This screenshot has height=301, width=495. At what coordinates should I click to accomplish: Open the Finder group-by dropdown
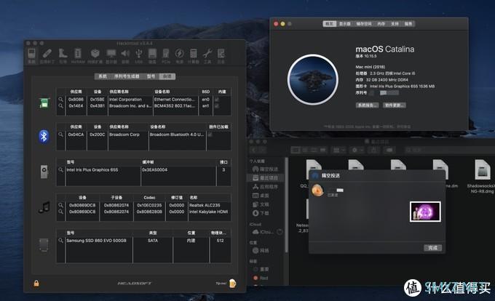click(339, 150)
